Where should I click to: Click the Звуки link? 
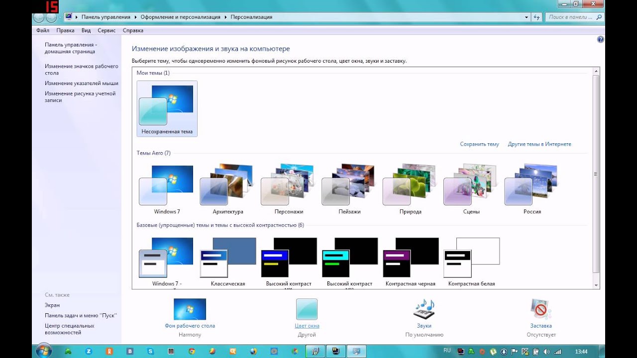tap(424, 326)
